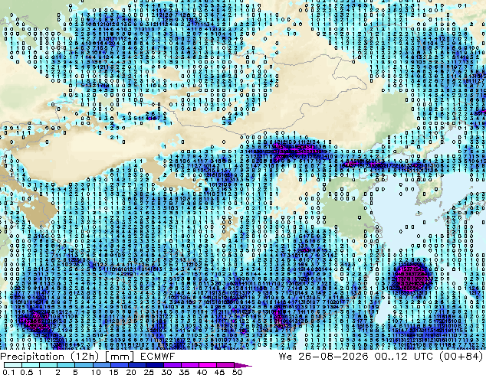The image size is (486, 375).
Task: Click the '[mm]' unit label
Action: click(x=120, y=357)
